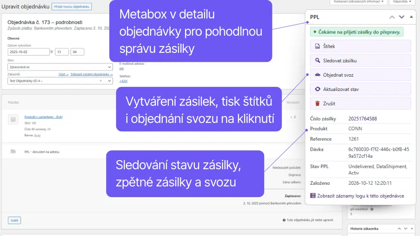Click the shipment number 20251764588
This screenshot has height=236, width=420.
tap(363, 119)
